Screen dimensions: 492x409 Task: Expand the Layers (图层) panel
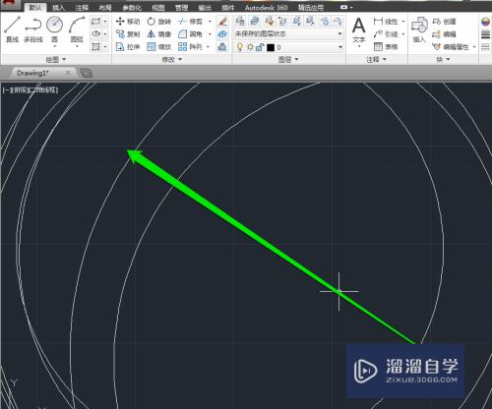(288, 59)
